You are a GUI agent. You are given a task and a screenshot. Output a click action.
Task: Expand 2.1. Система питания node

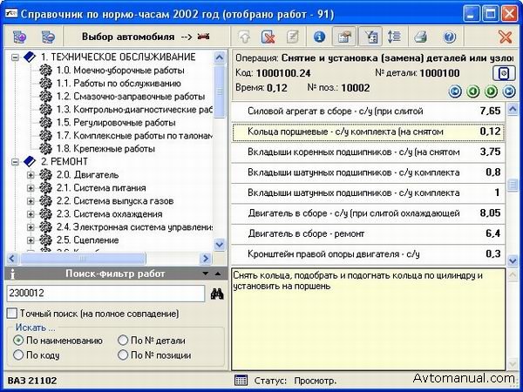tap(31, 188)
